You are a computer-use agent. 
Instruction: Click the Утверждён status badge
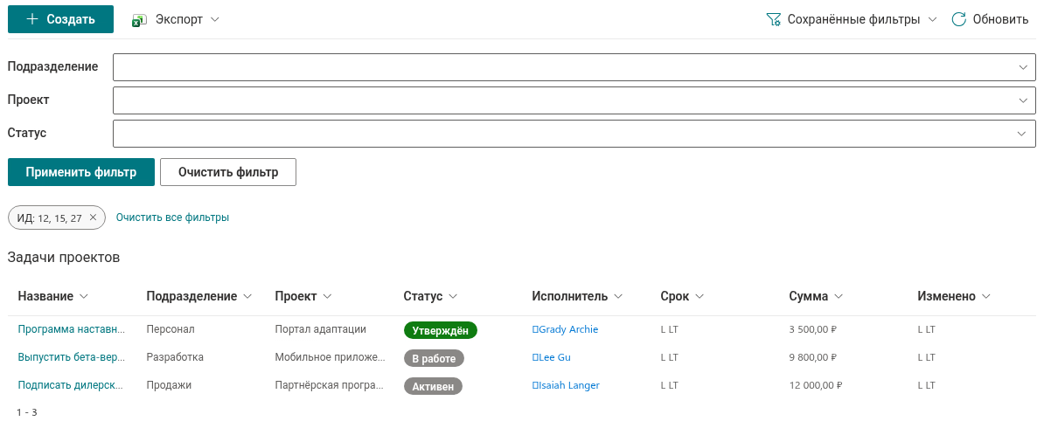pos(441,330)
